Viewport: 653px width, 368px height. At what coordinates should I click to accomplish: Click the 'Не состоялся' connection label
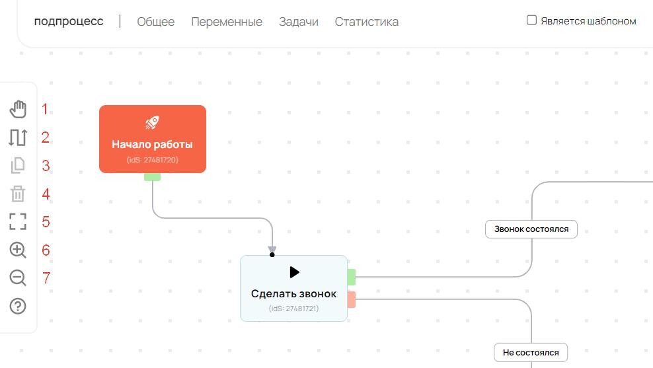531,353
